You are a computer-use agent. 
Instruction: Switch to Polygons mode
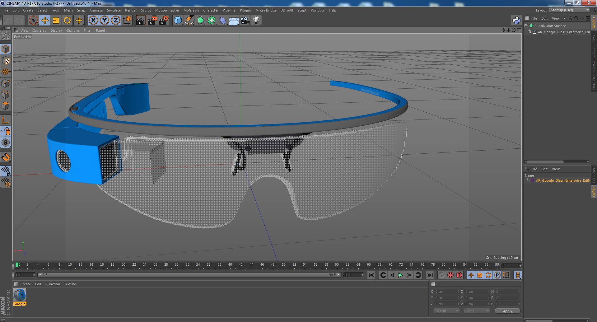click(6, 106)
